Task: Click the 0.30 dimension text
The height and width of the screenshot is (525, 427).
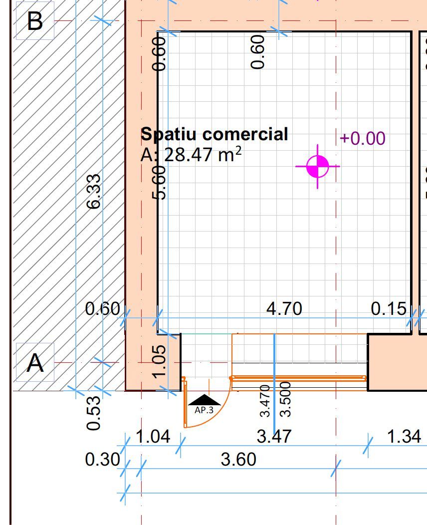Action: [102, 458]
